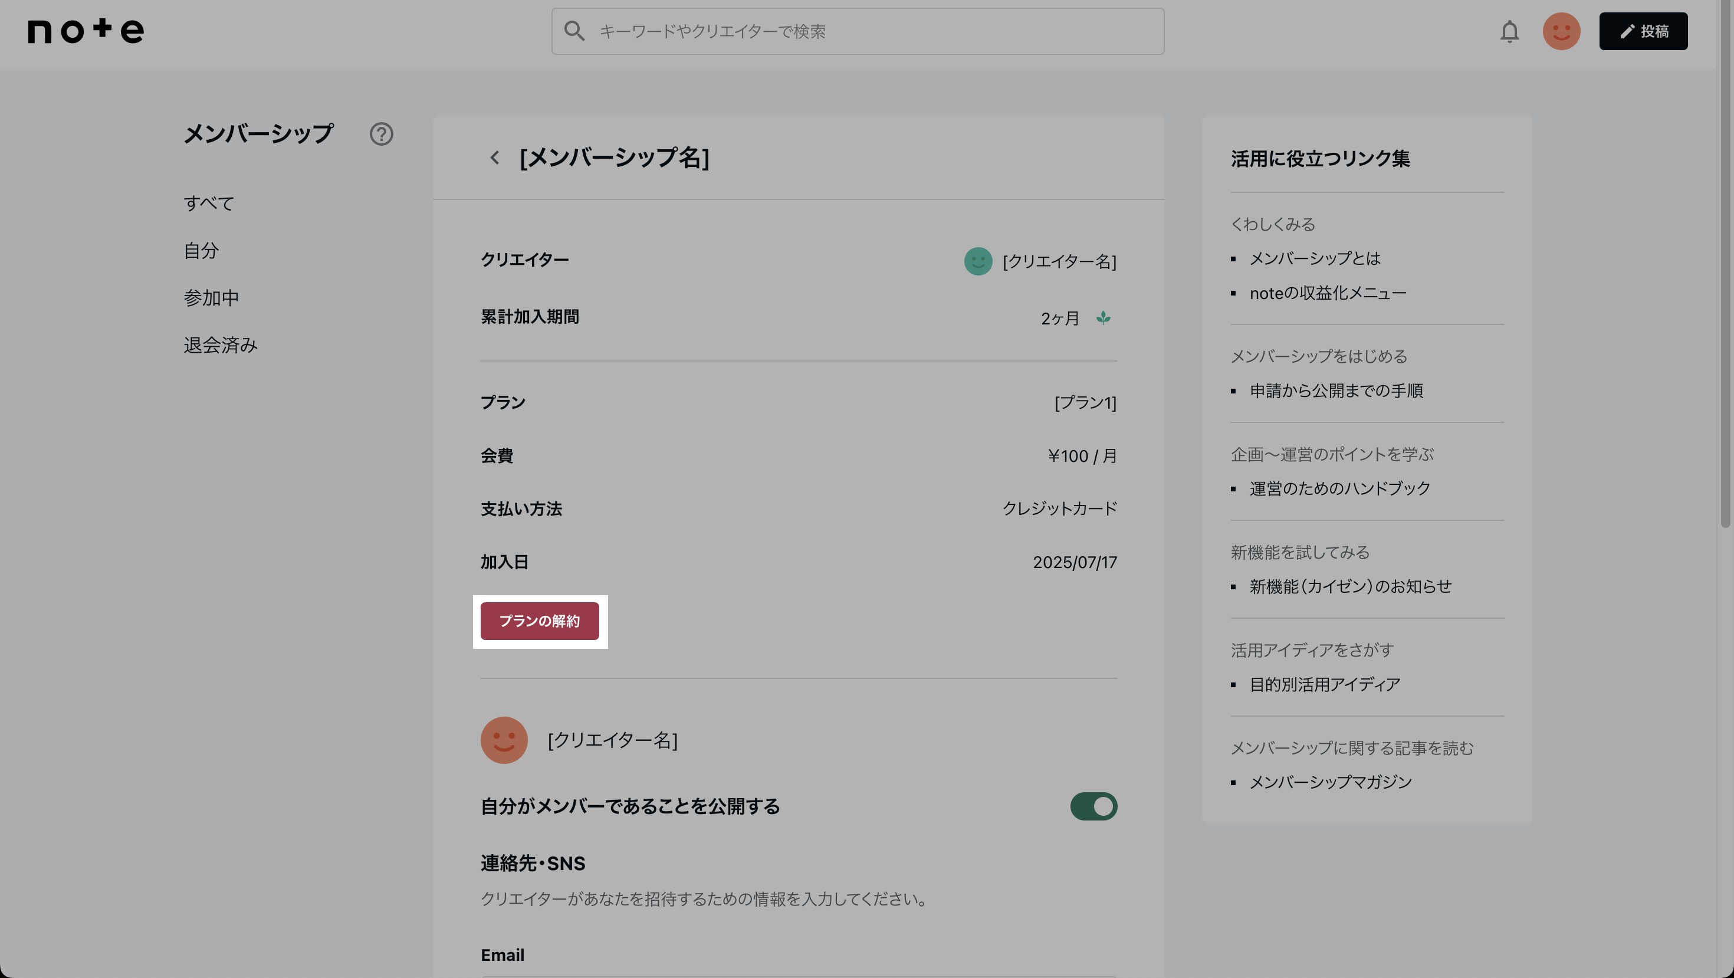Select 自分 in membership sidebar
Image resolution: width=1734 pixels, height=978 pixels.
pos(201,250)
